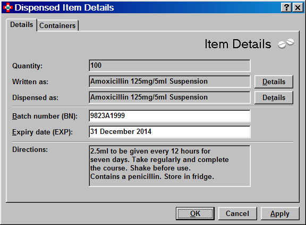Select the Details tab

pos(21,25)
